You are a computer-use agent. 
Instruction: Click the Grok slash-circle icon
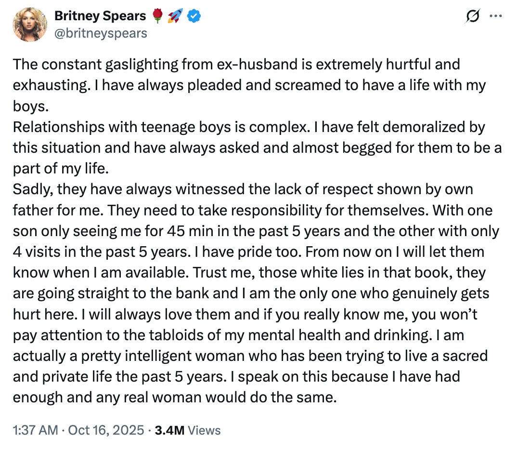tap(473, 16)
